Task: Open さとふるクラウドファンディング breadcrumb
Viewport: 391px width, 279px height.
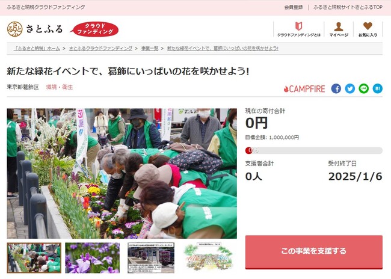Action: click(x=100, y=48)
